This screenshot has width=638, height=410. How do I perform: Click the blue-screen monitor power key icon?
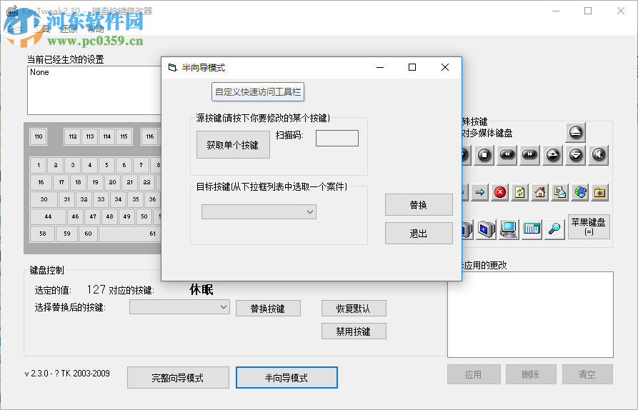click(x=487, y=229)
